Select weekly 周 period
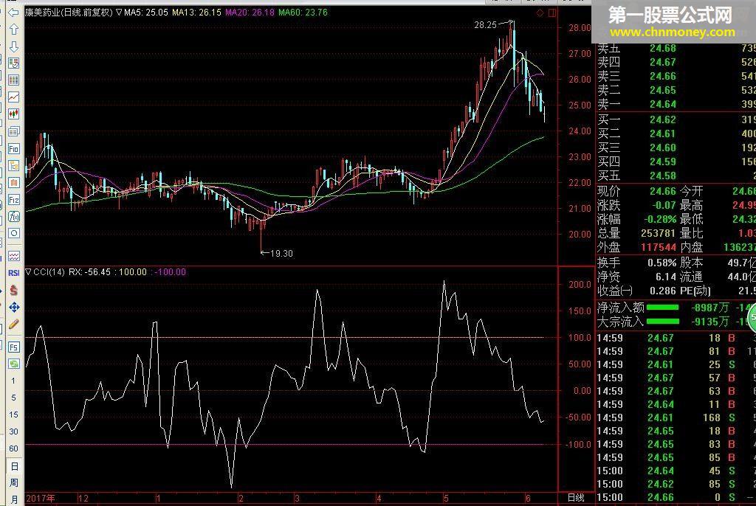The image size is (756, 506). [x=14, y=482]
